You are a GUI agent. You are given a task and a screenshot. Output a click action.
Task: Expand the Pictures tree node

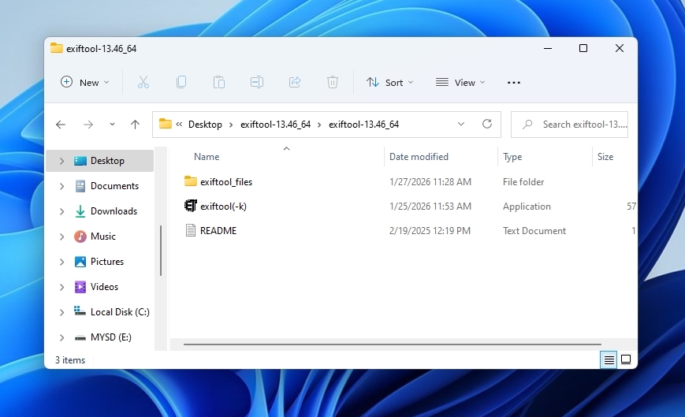(61, 262)
